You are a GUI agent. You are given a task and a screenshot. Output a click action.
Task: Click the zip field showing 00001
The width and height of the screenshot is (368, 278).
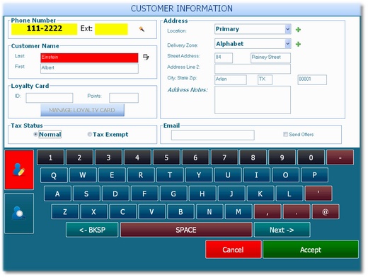coord(312,79)
